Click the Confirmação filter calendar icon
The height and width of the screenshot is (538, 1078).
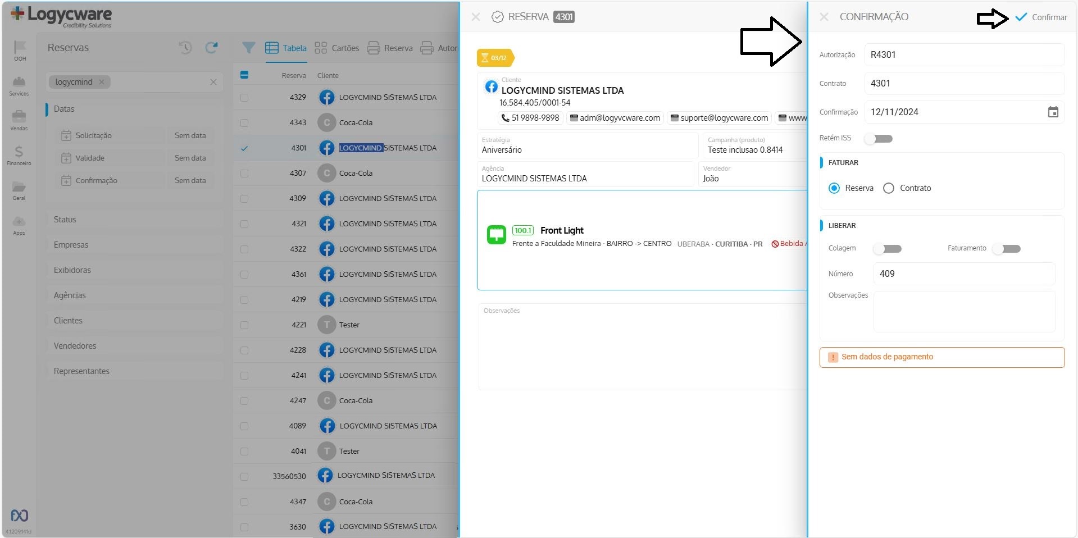[66, 180]
